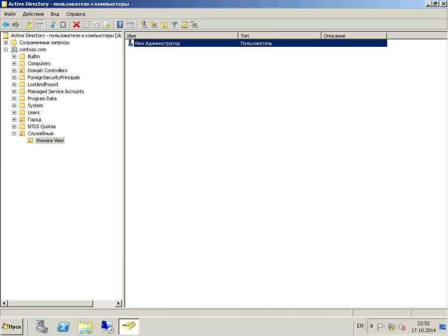Click the Action Center flag tray icon
The height and width of the screenshot is (336, 448).
coord(381,326)
